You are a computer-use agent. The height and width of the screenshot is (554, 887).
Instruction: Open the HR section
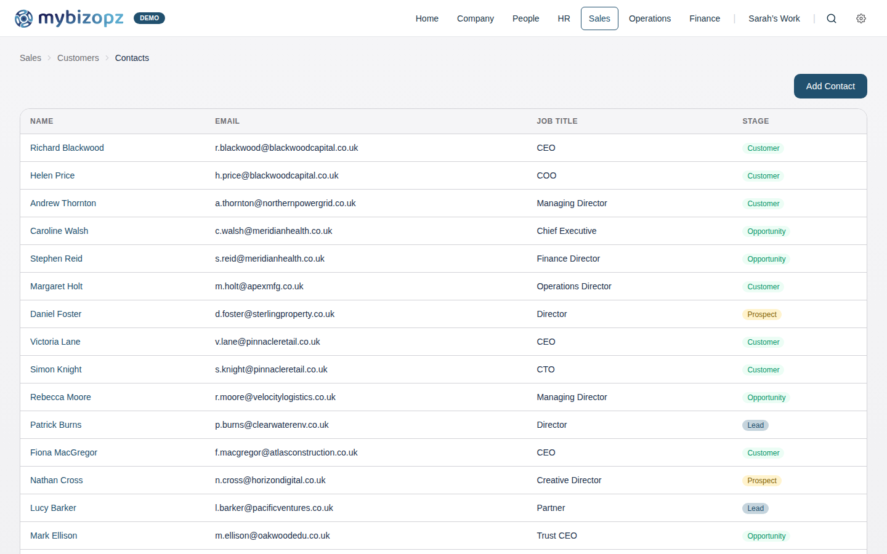[564, 18]
